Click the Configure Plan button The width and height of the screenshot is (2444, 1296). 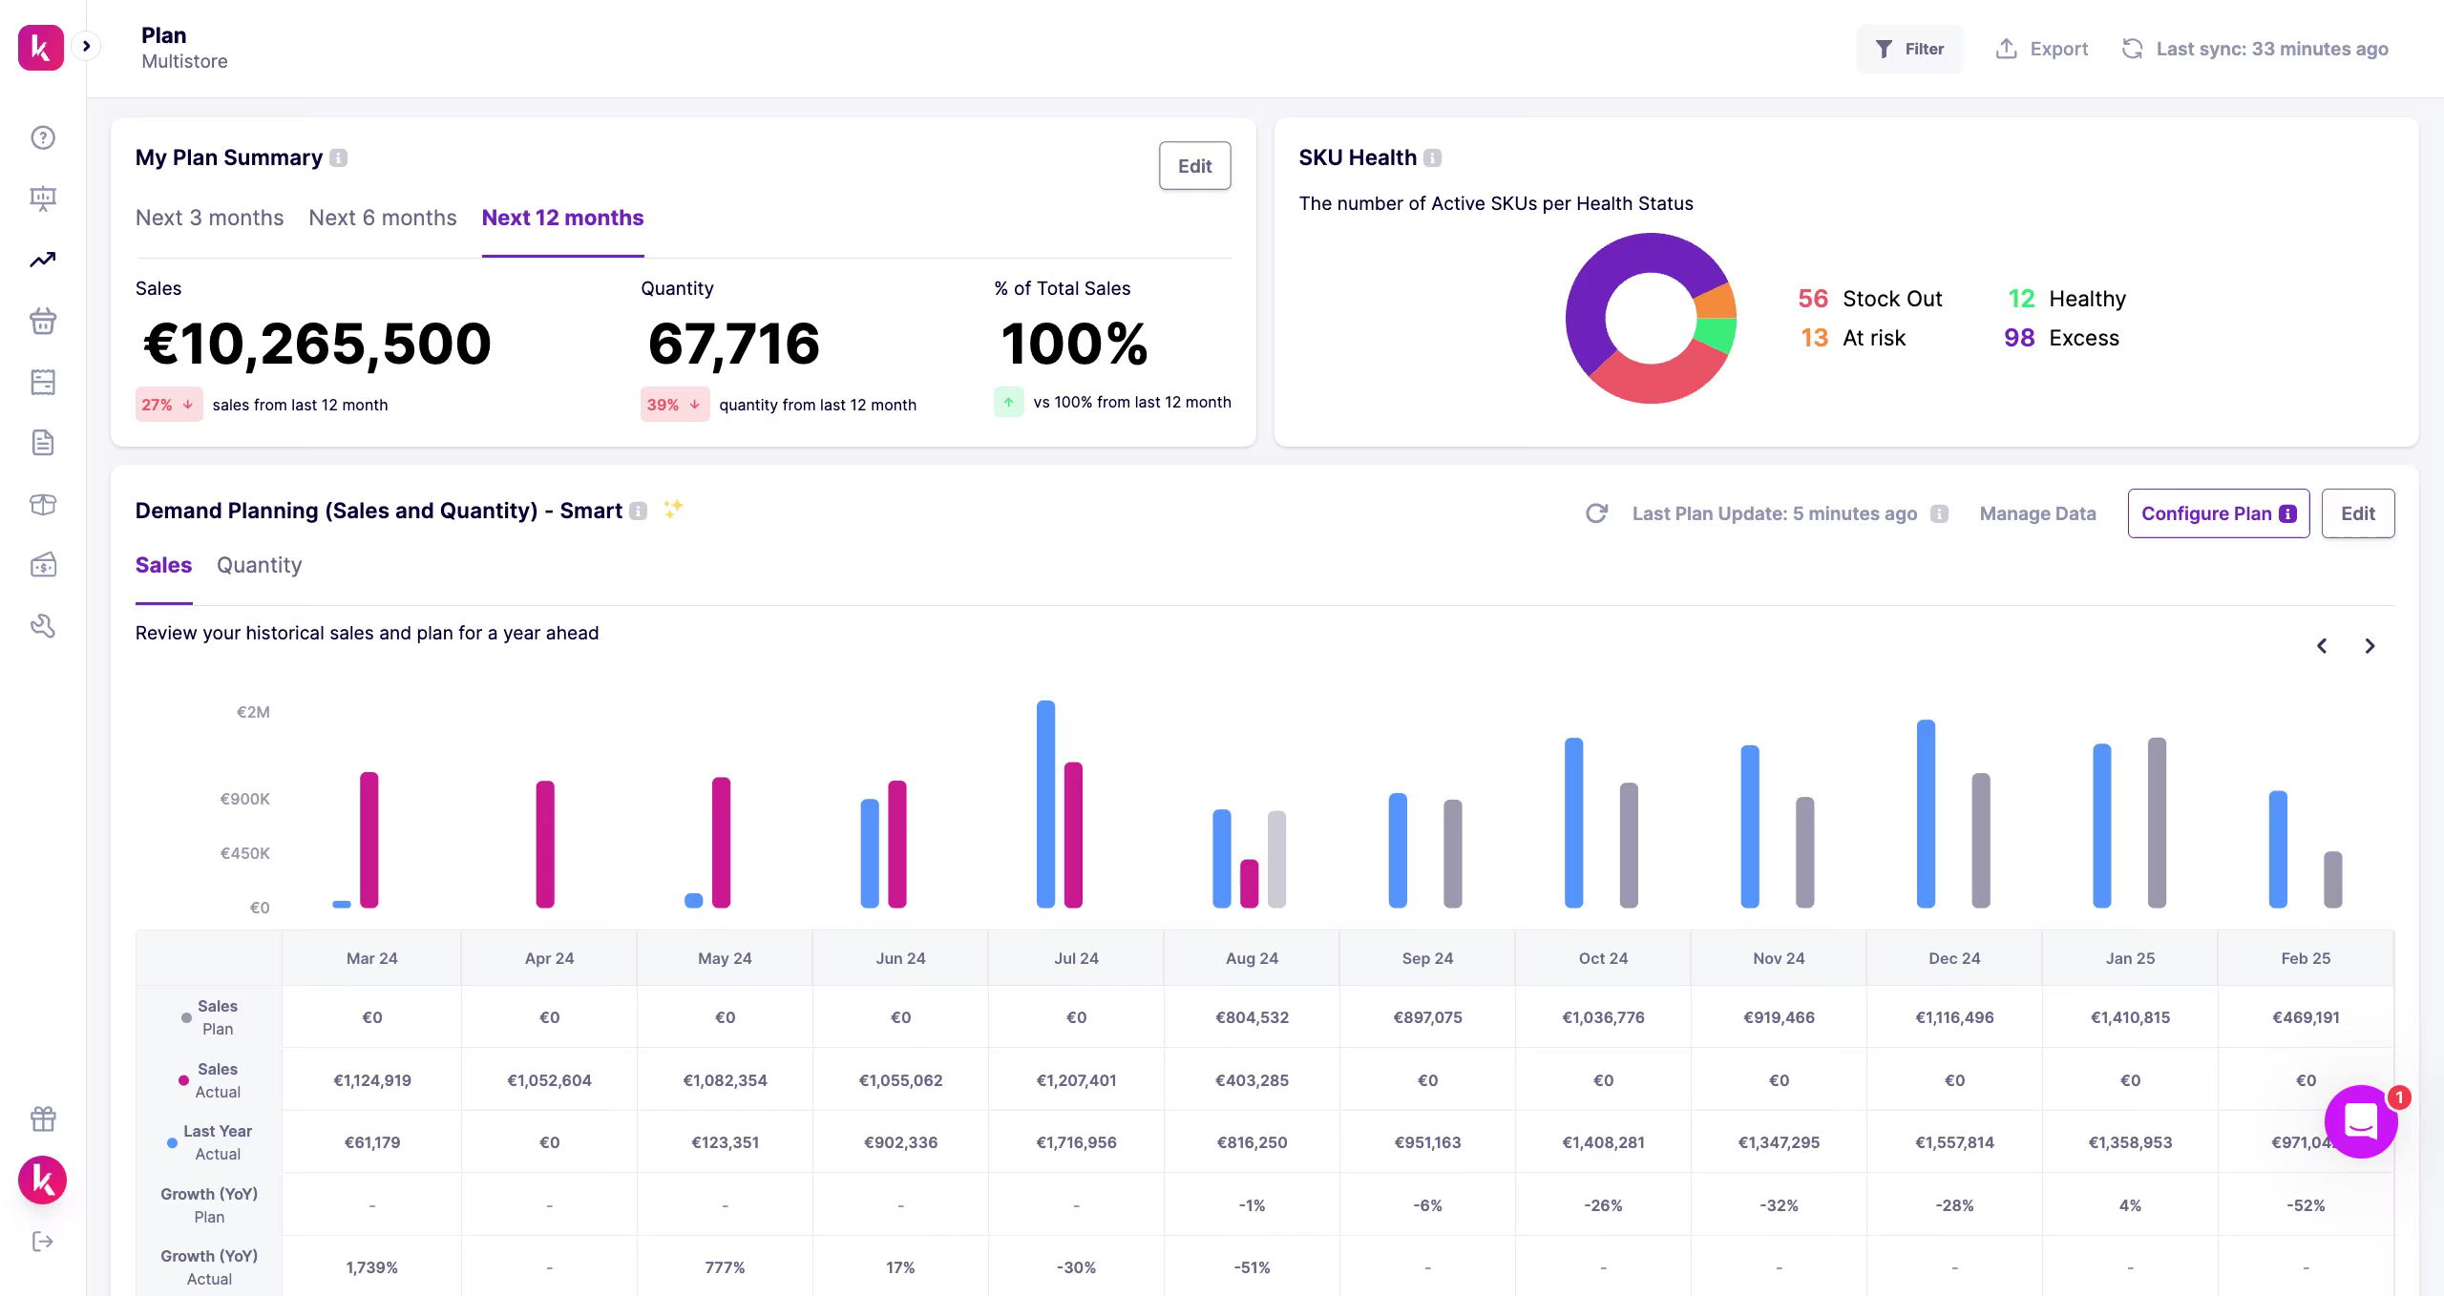(x=2218, y=513)
